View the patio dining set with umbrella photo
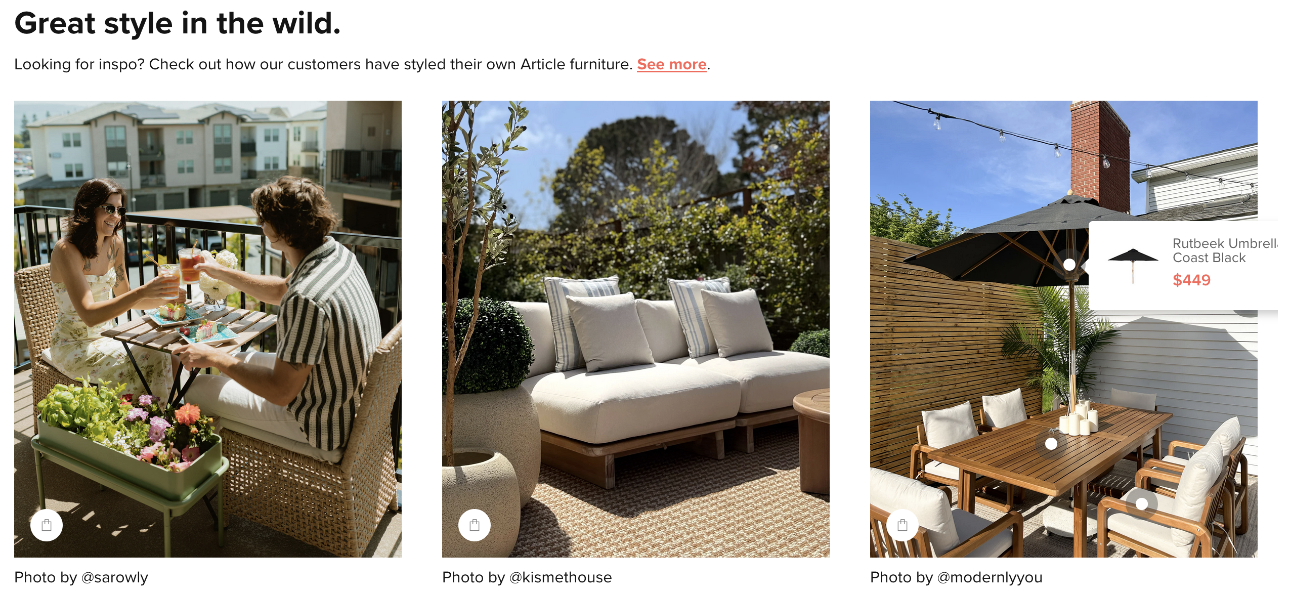 click(1064, 329)
